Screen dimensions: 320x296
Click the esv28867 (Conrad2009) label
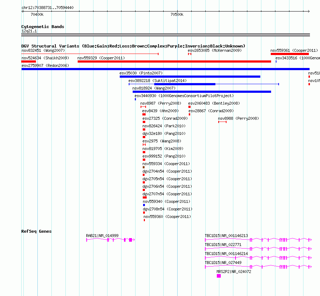pyautogui.click(x=211, y=111)
